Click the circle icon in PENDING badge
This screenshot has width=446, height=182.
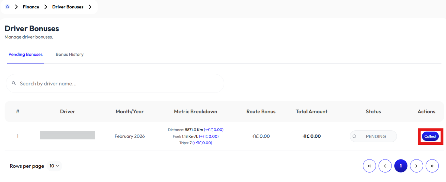pyautogui.click(x=354, y=136)
